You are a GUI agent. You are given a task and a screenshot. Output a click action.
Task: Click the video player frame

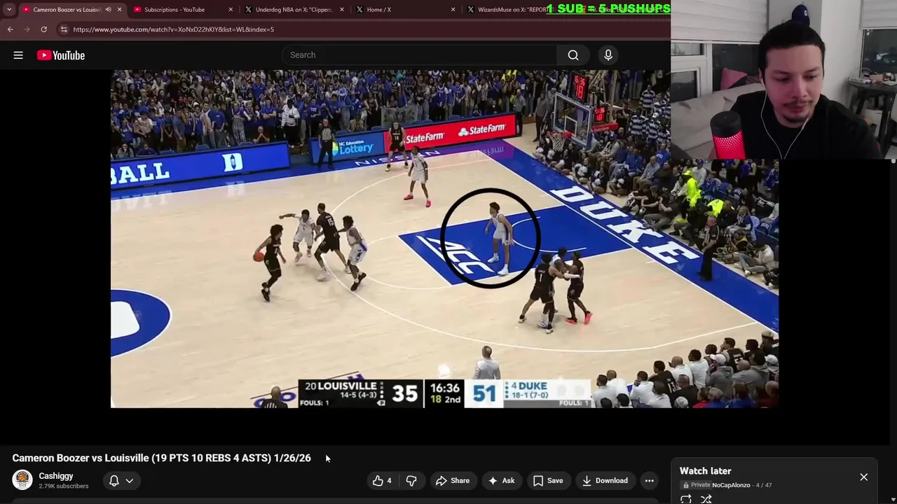[x=444, y=238]
